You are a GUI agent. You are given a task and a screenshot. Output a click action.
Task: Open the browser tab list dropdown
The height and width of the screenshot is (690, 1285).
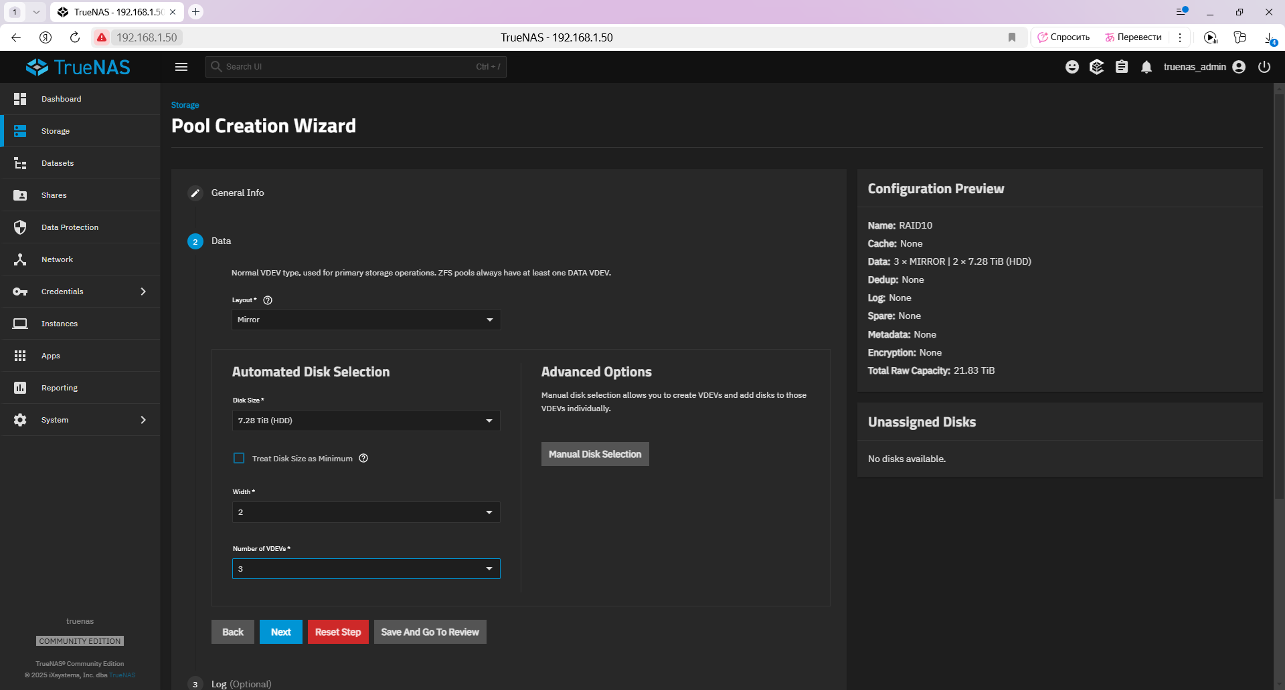point(36,12)
